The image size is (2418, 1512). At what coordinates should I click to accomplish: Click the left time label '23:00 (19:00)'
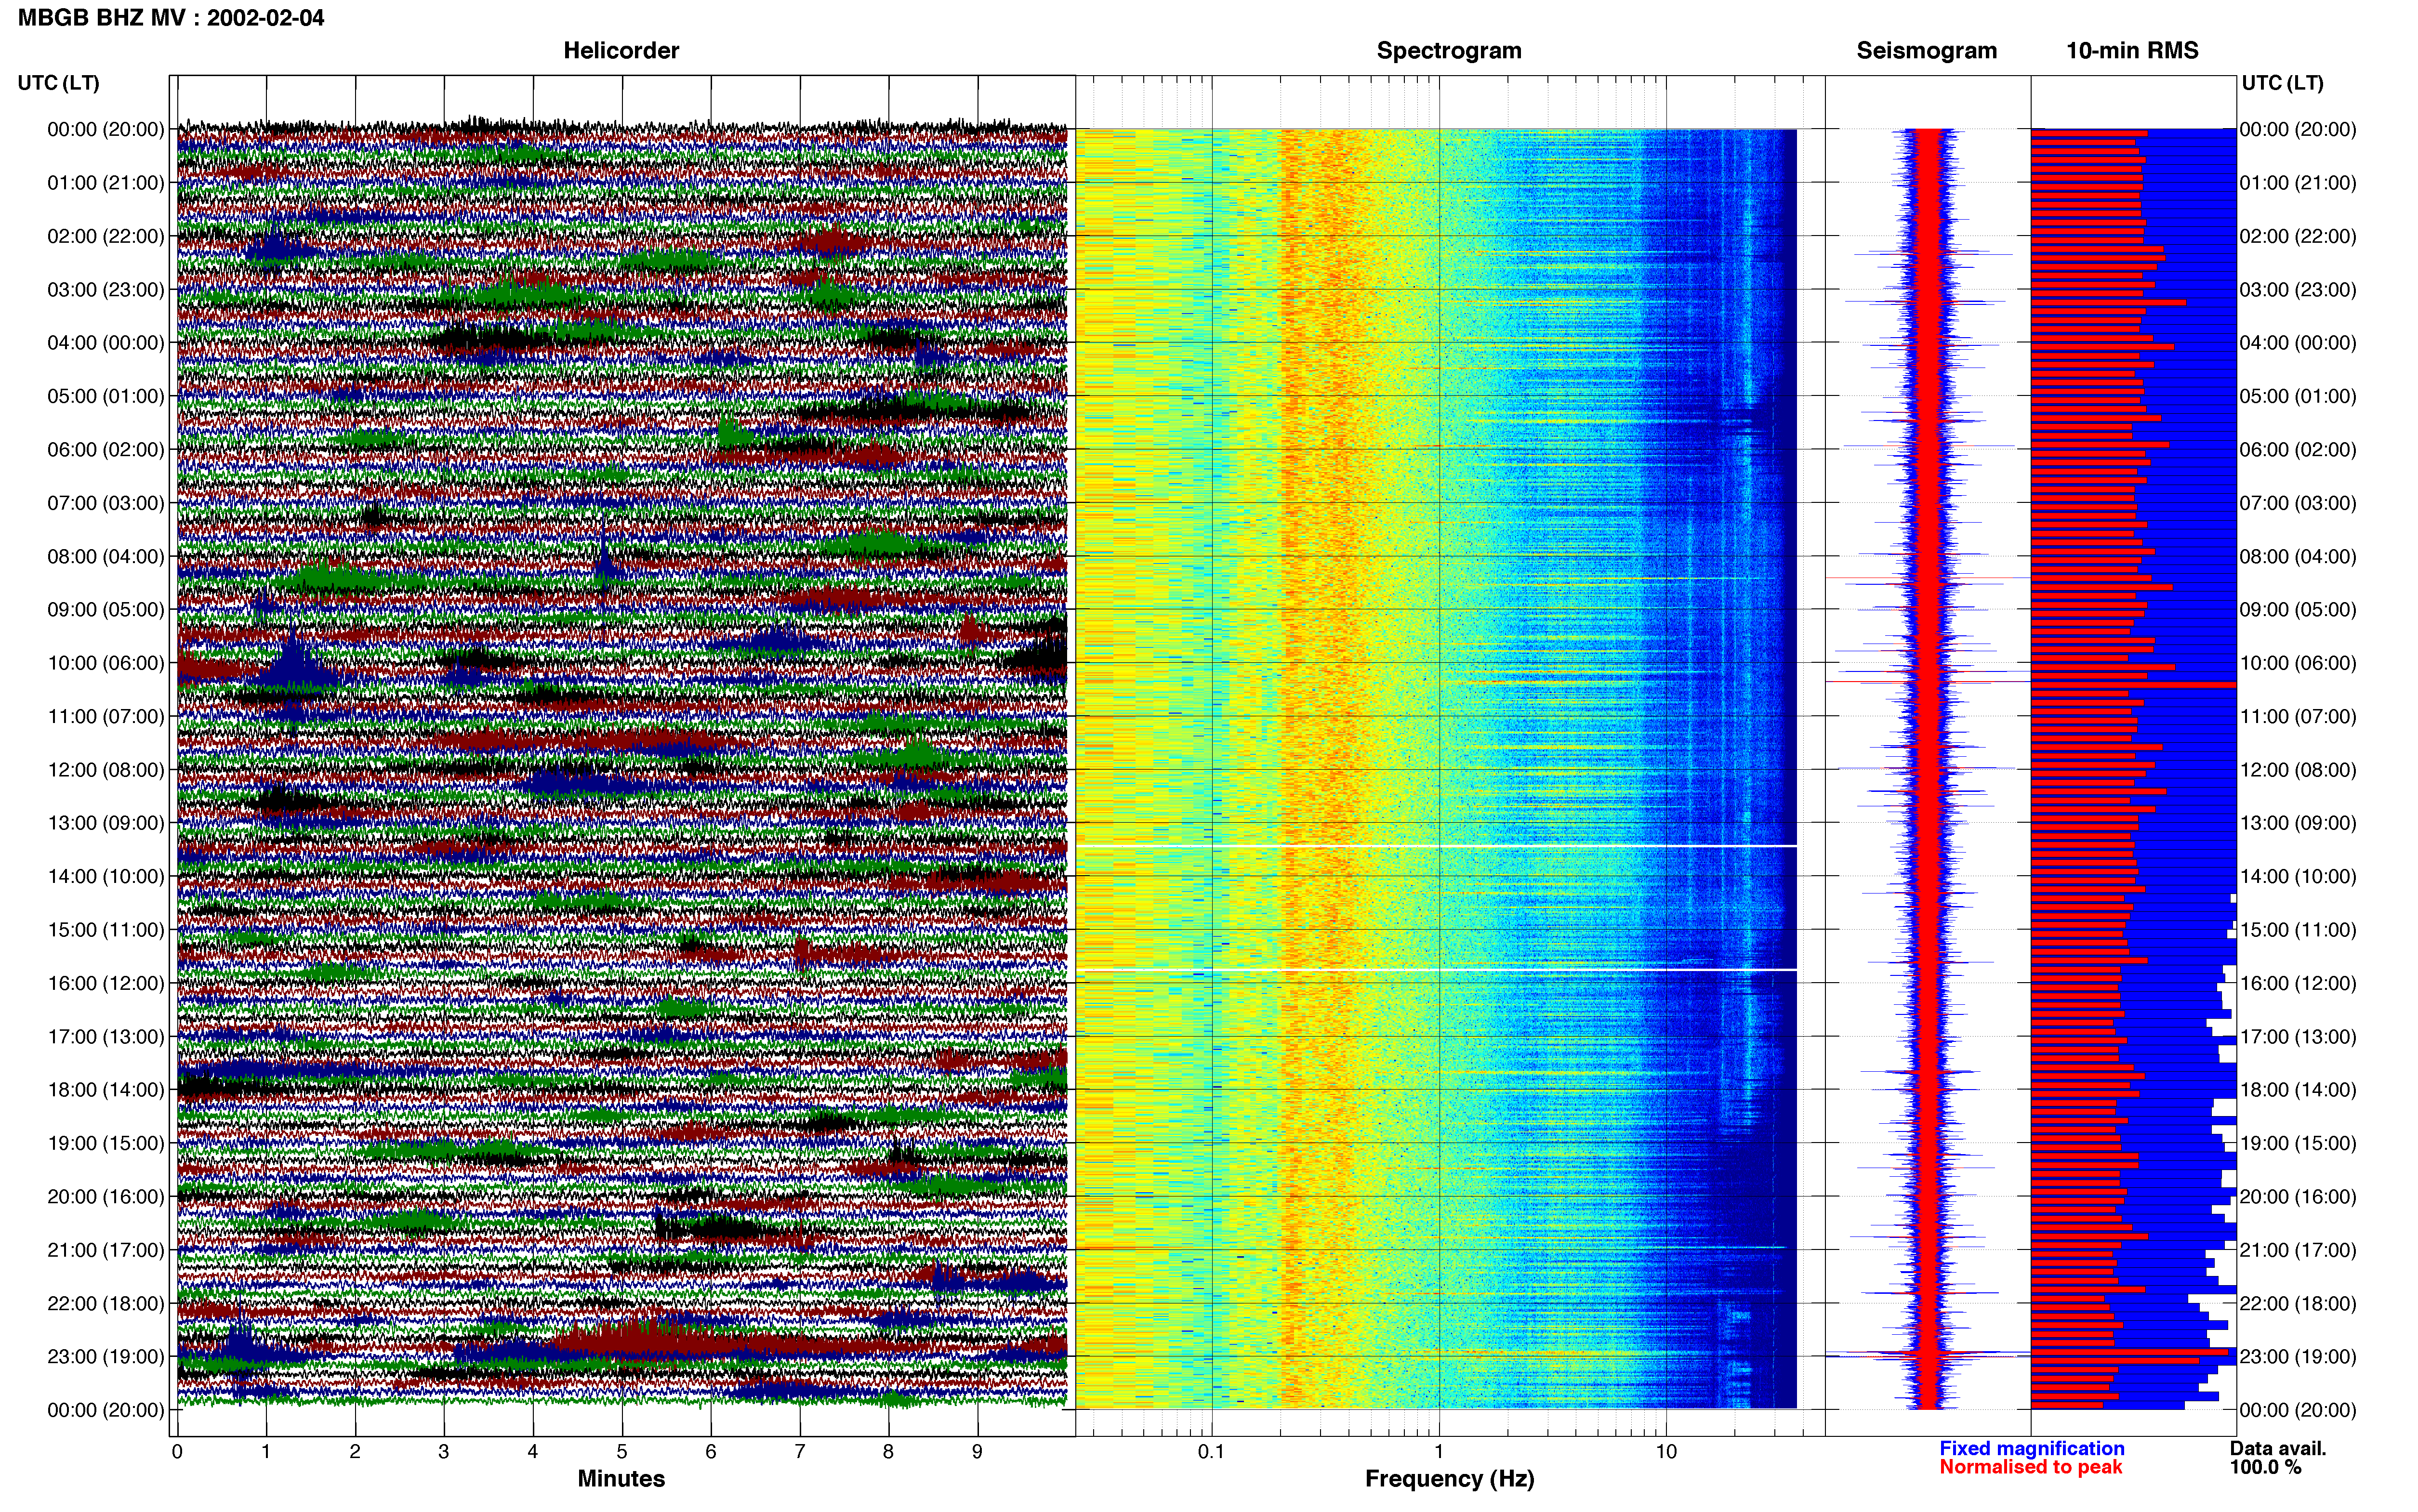click(x=106, y=1356)
